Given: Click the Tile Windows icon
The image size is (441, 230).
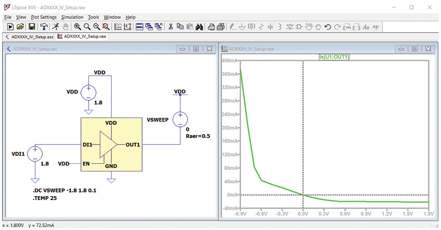Looking at the screenshot, I should (x=139, y=27).
